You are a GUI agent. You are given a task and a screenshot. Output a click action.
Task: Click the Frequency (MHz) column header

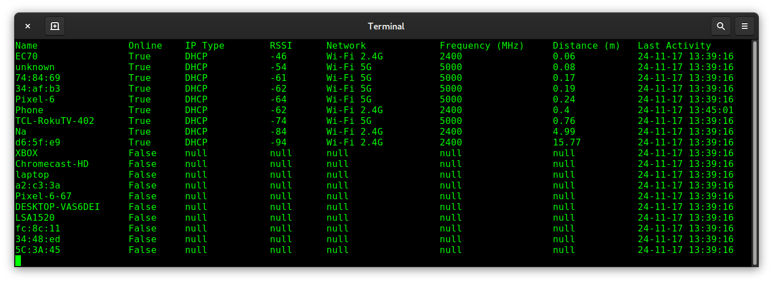[482, 46]
